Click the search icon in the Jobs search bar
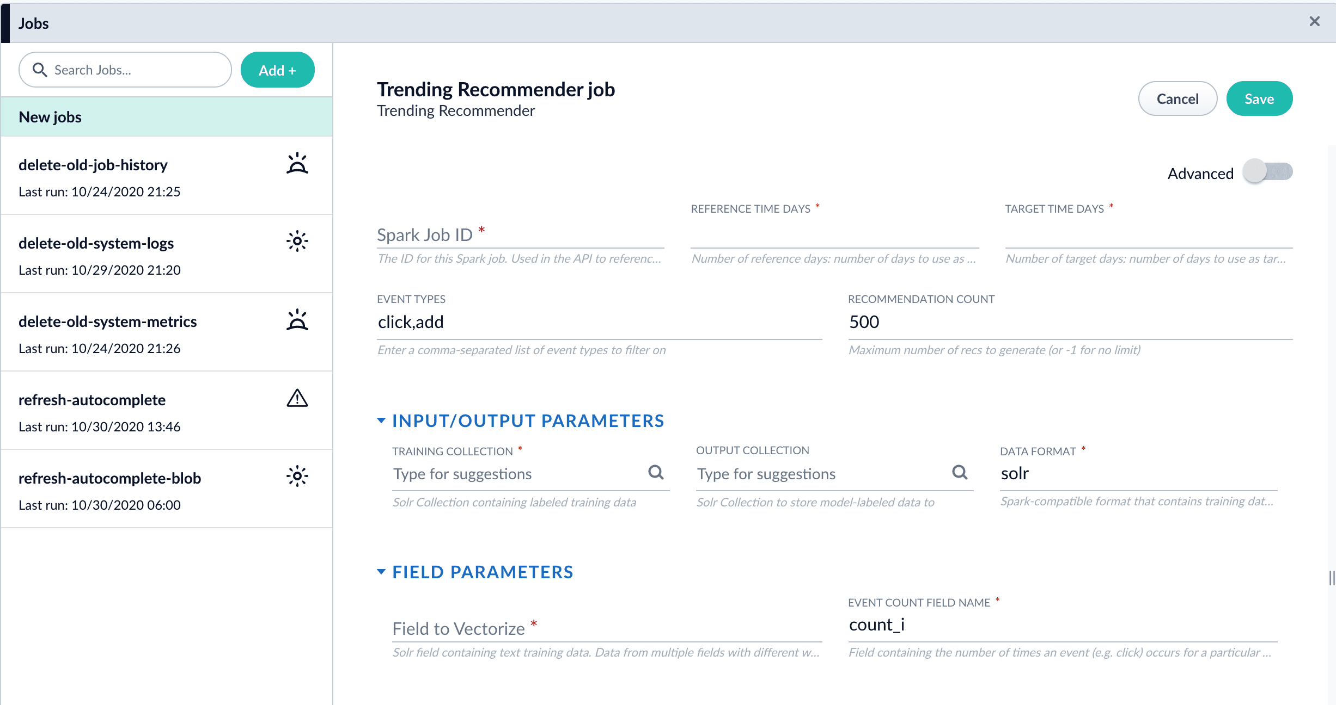The height and width of the screenshot is (705, 1336). pos(40,70)
